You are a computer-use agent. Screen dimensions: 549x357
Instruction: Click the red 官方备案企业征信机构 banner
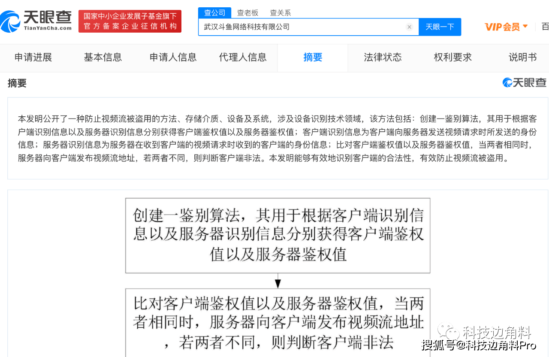tap(130, 21)
